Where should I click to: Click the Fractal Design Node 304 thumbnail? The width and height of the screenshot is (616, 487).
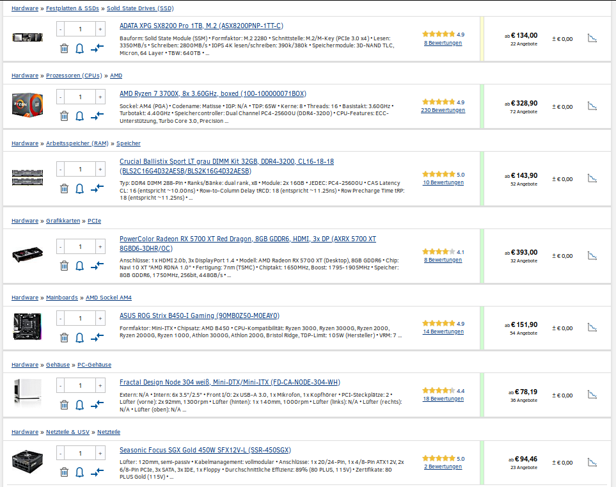click(27, 391)
